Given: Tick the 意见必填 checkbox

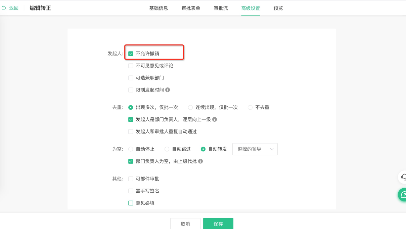Looking at the screenshot, I should point(131,203).
